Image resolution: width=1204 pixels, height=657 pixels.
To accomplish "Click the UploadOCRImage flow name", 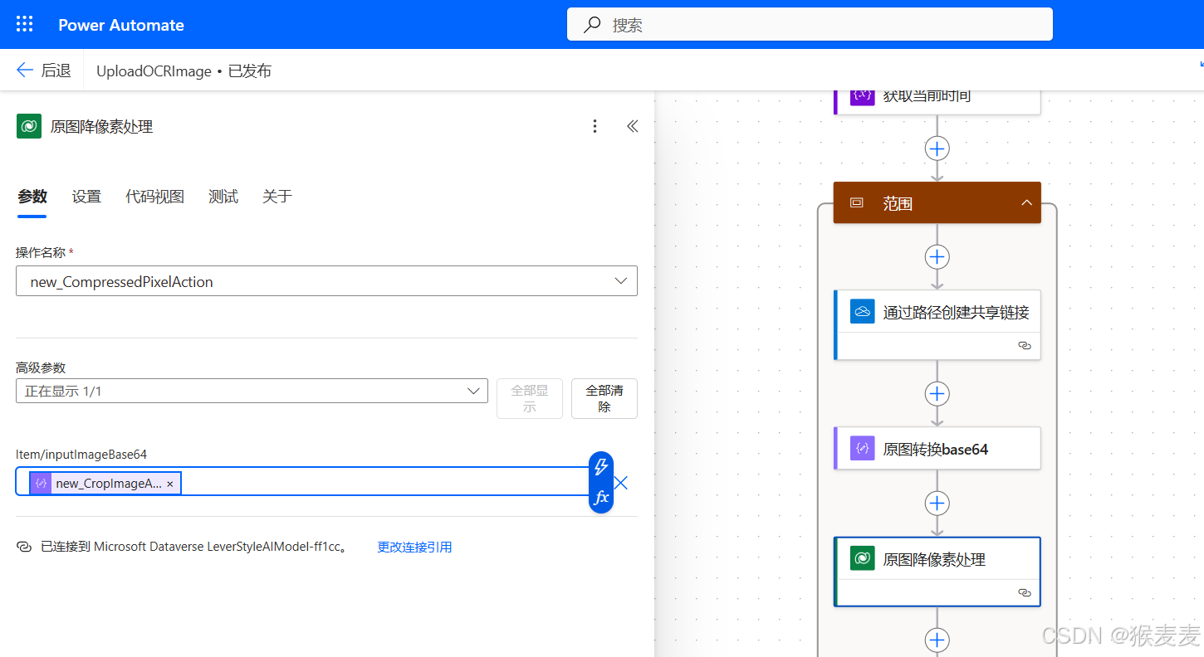I will pyautogui.click(x=154, y=71).
